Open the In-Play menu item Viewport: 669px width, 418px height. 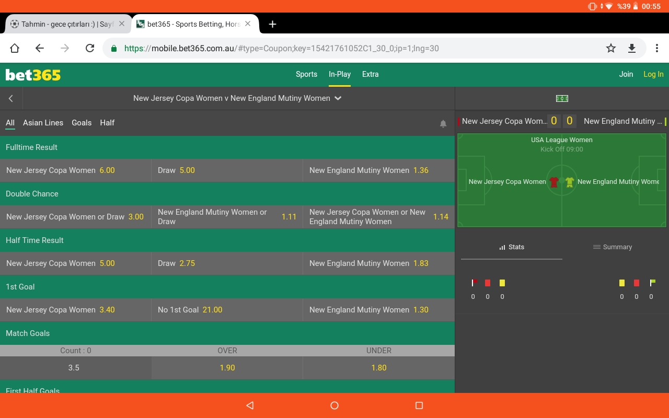click(x=340, y=74)
